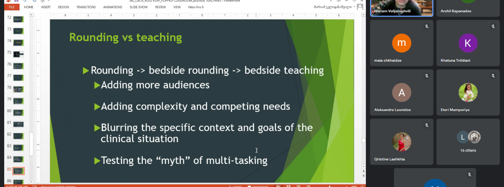The image size is (504, 187).
Task: Select slide 85 thumbnail
Action: 18,171
